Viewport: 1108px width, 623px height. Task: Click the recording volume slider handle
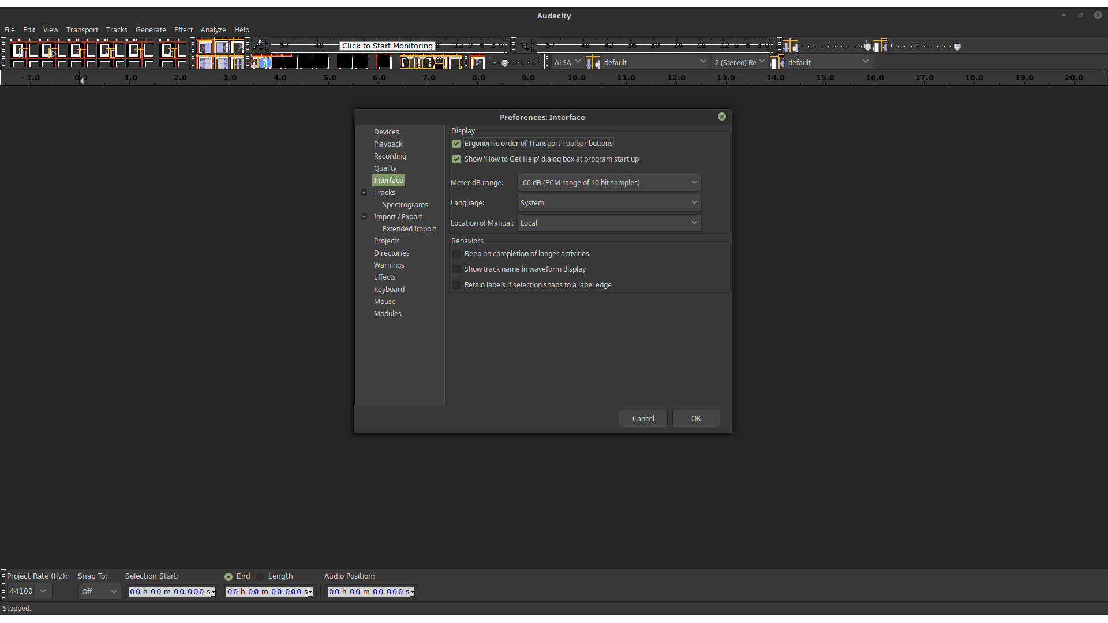[x=868, y=47]
